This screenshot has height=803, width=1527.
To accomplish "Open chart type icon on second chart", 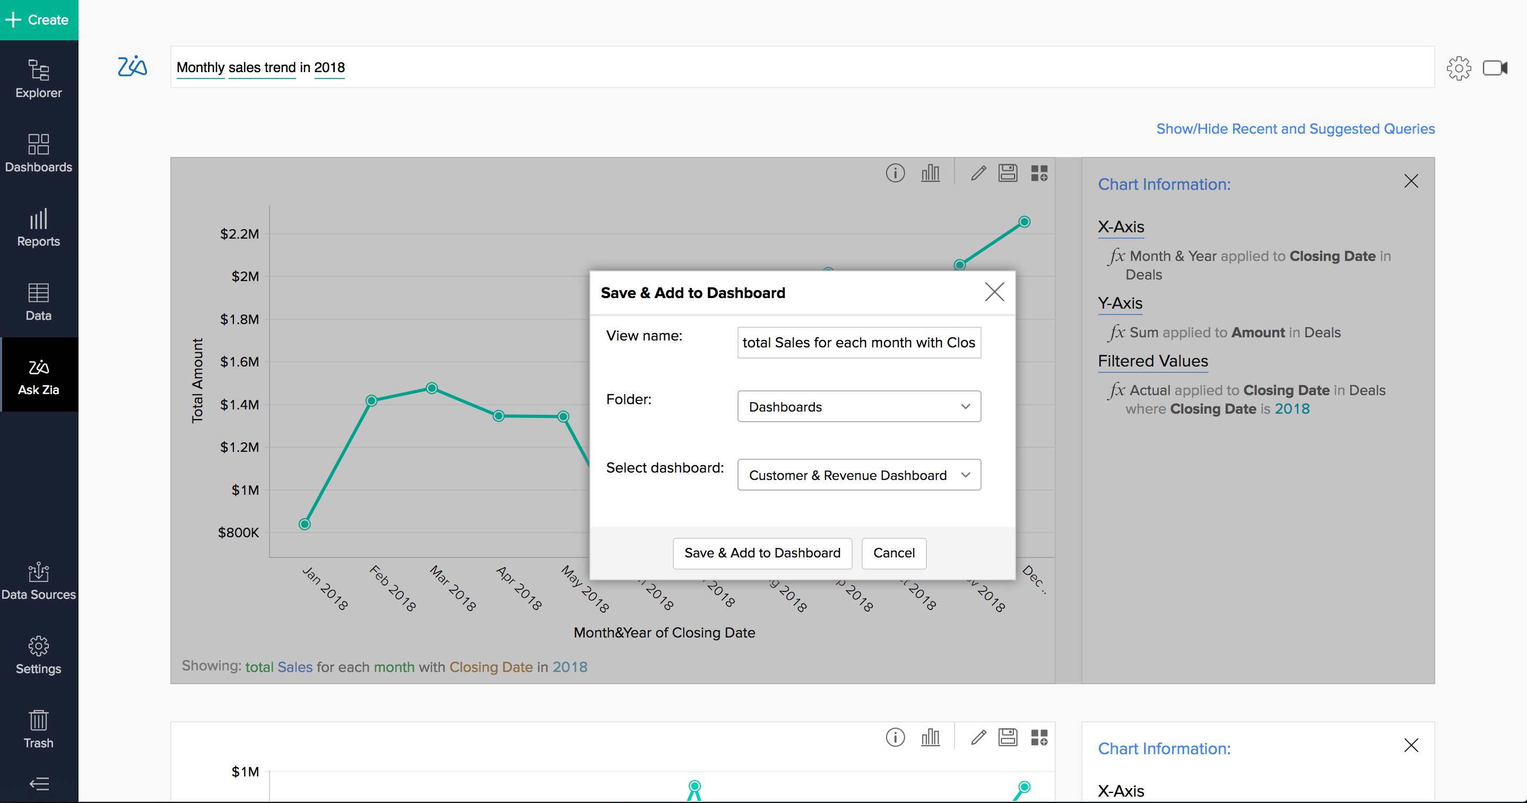I will click(x=930, y=737).
